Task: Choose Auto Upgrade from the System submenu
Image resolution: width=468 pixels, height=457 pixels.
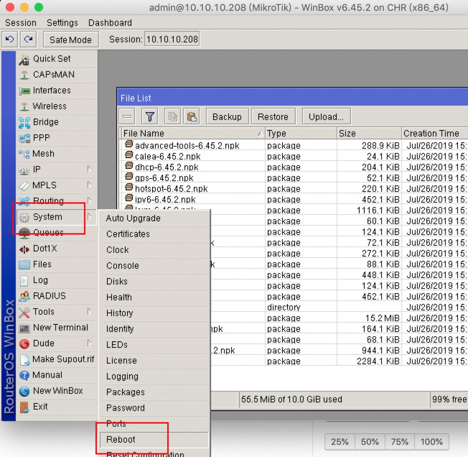Action: [154, 218]
